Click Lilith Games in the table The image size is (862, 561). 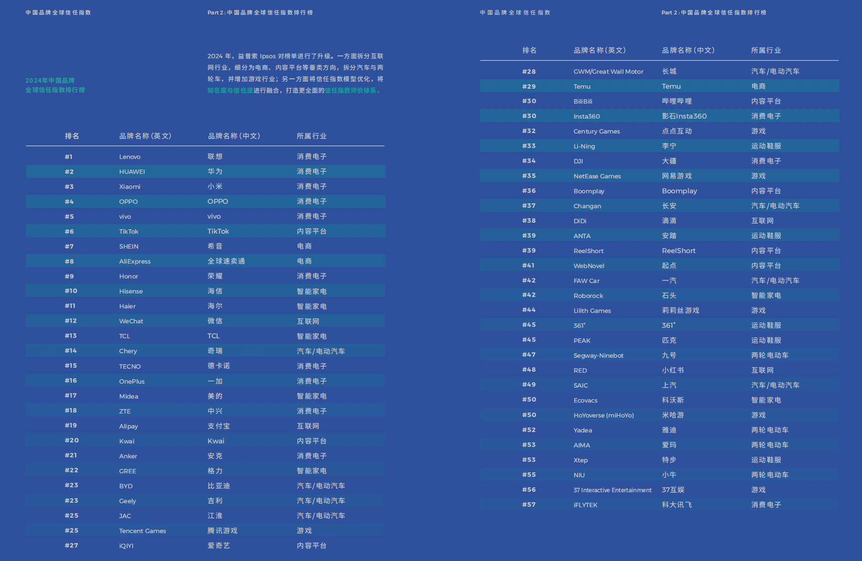[592, 311]
